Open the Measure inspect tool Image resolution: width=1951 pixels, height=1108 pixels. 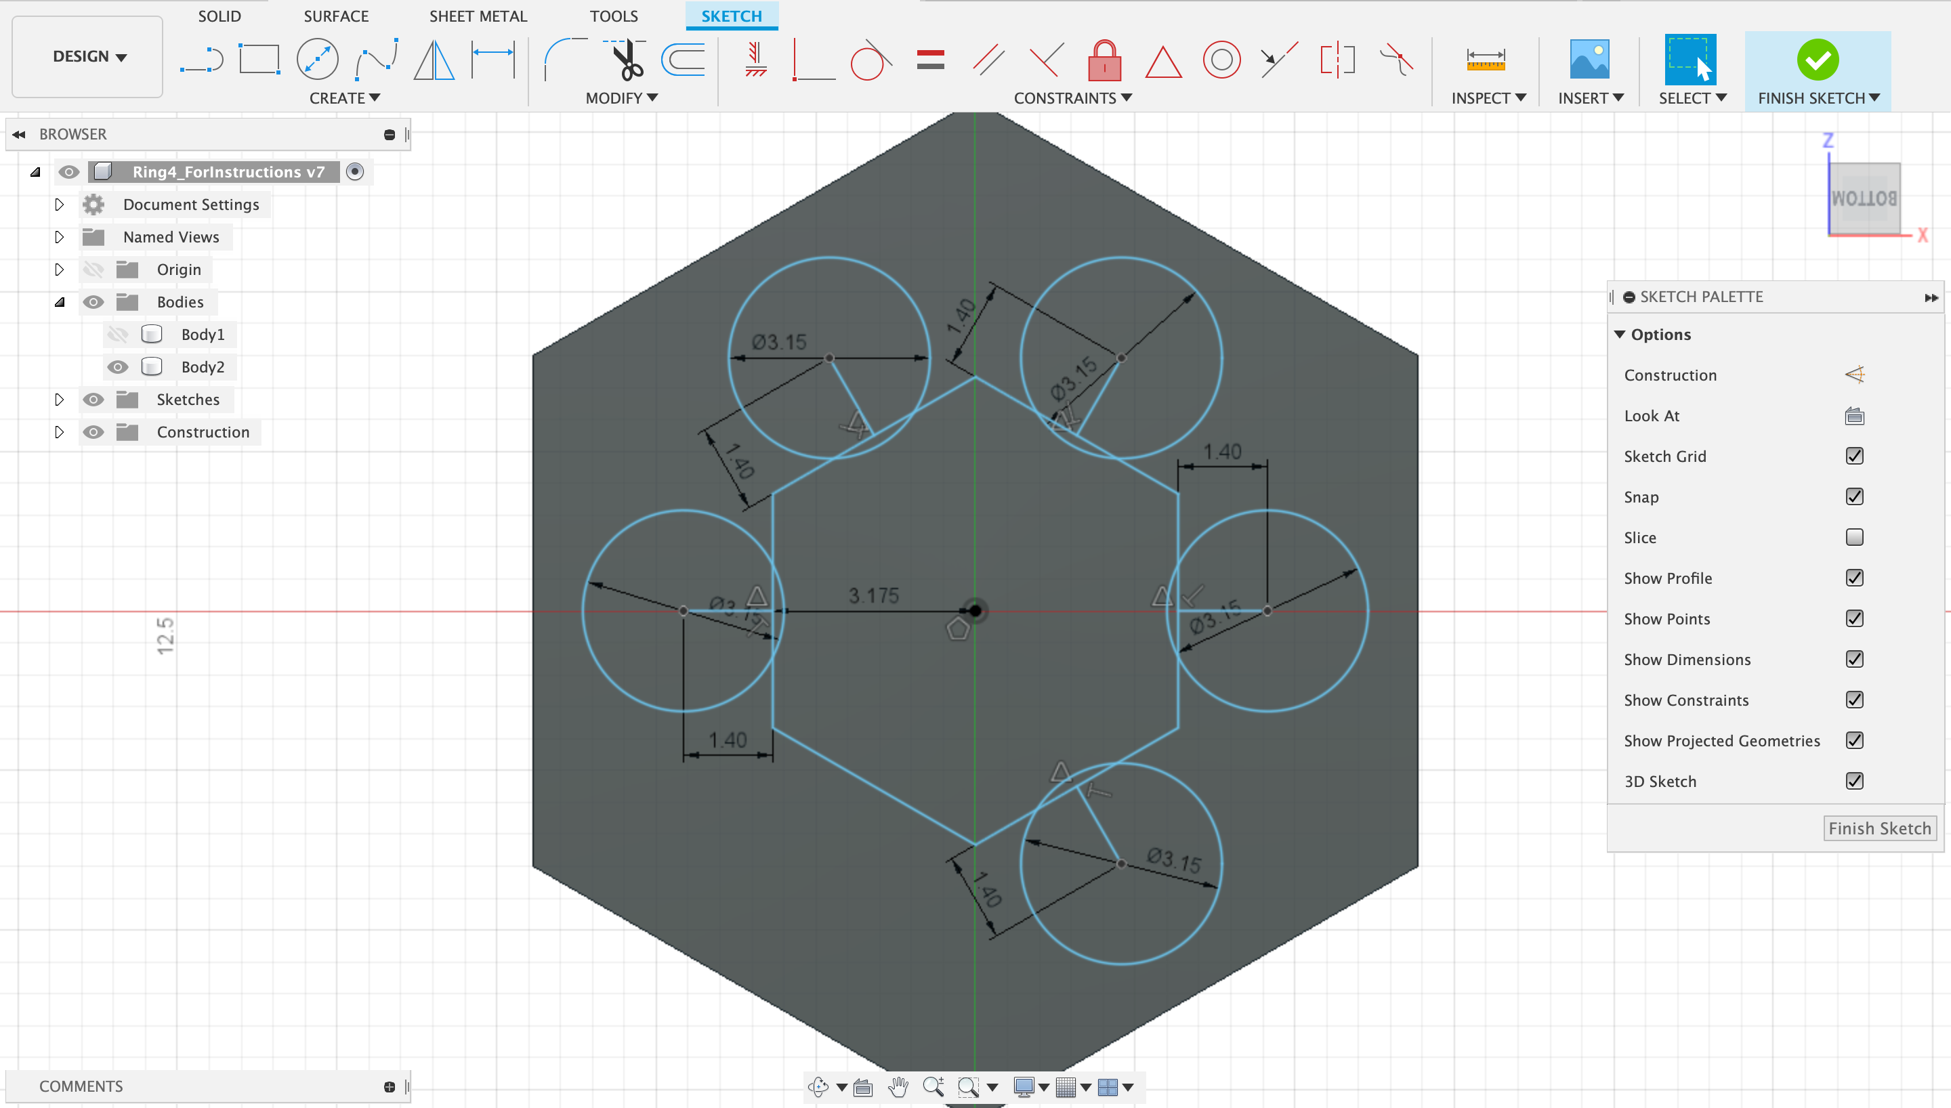pos(1486,60)
